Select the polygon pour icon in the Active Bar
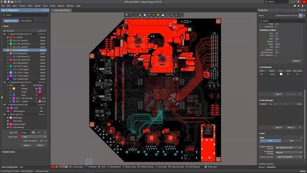 tap(163, 15)
